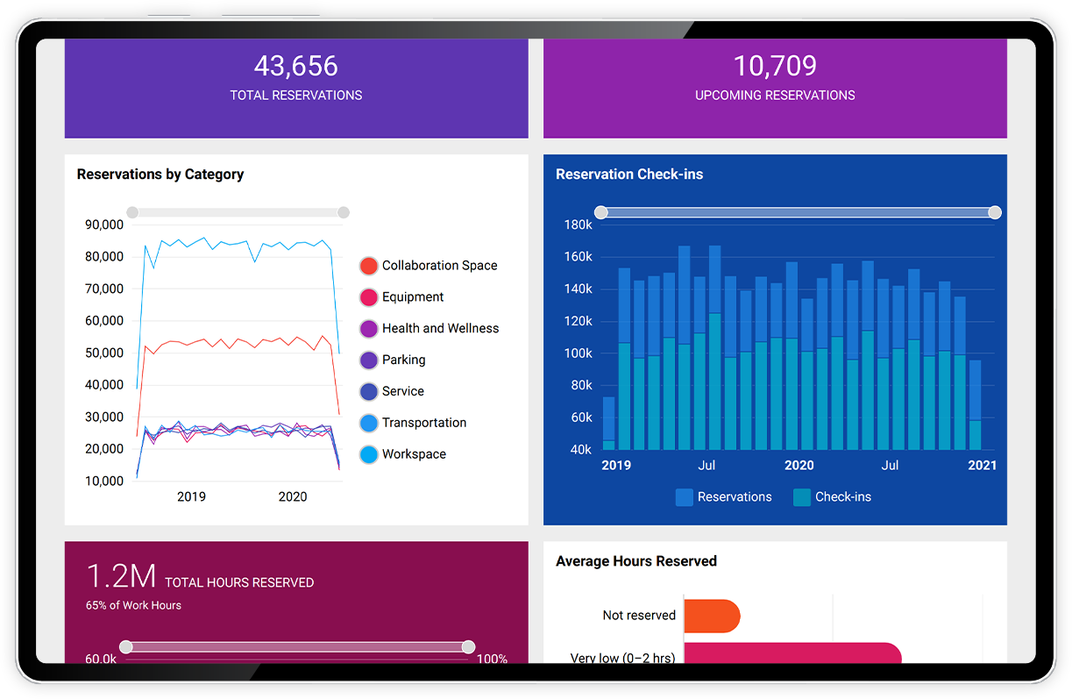Click left handle of Total Hours Reserved slider

click(126, 647)
